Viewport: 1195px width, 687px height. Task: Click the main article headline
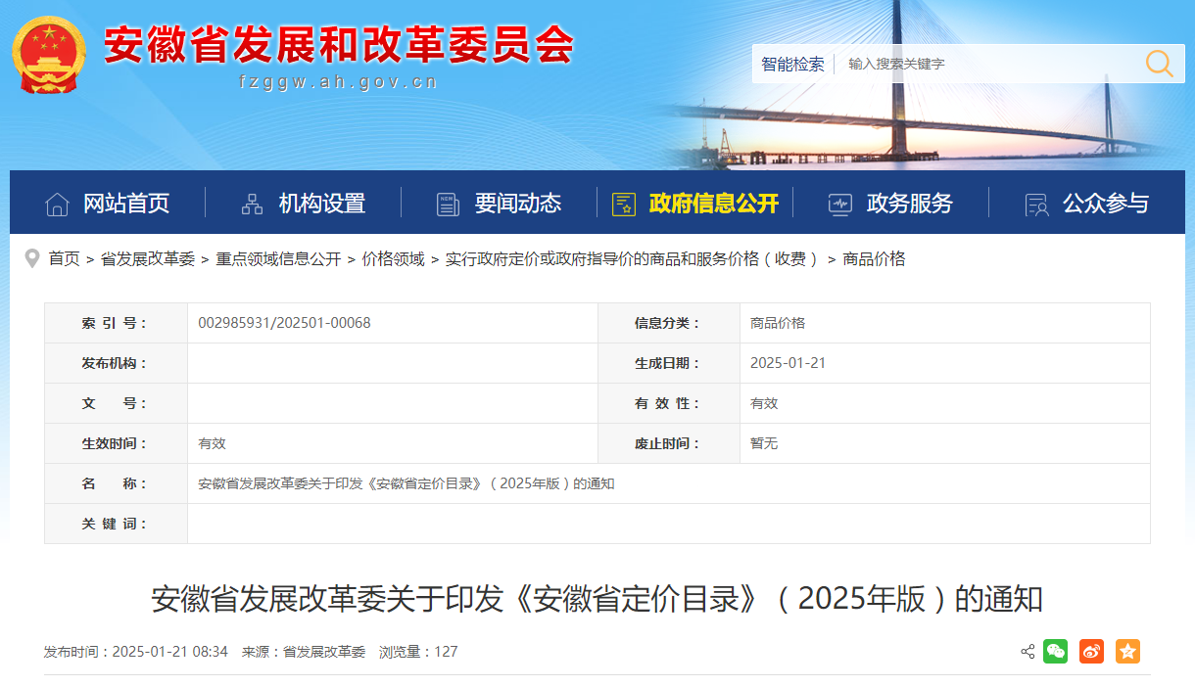(597, 599)
